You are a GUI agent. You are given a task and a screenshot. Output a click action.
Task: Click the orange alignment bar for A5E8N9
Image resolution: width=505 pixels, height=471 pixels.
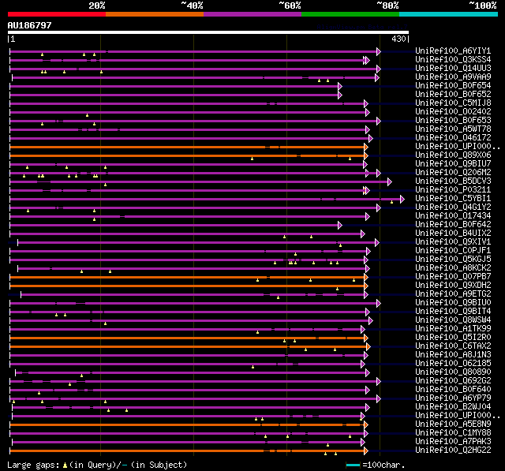click(187, 425)
